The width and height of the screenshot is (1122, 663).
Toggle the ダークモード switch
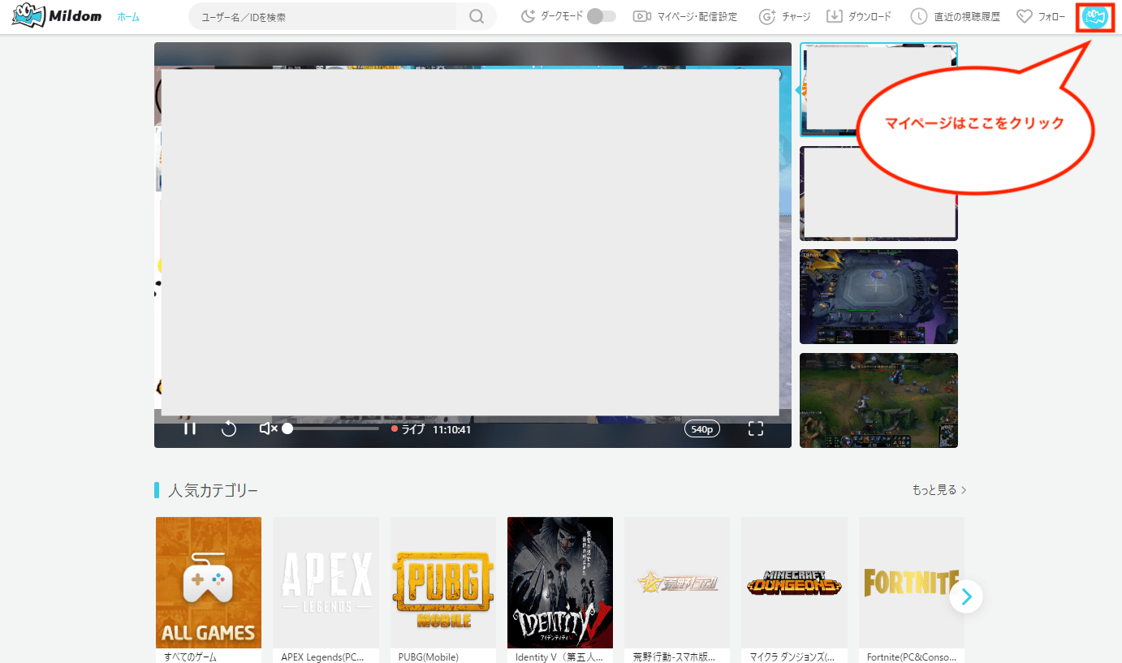pos(602,16)
